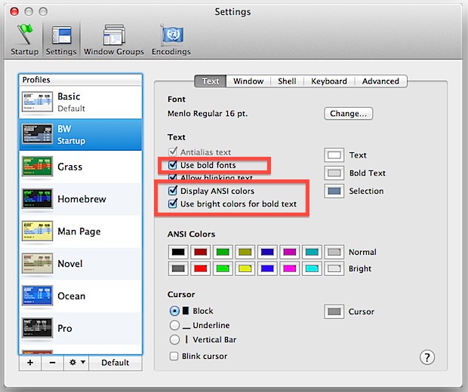Toggle Use bold fonts checkbox

click(173, 165)
